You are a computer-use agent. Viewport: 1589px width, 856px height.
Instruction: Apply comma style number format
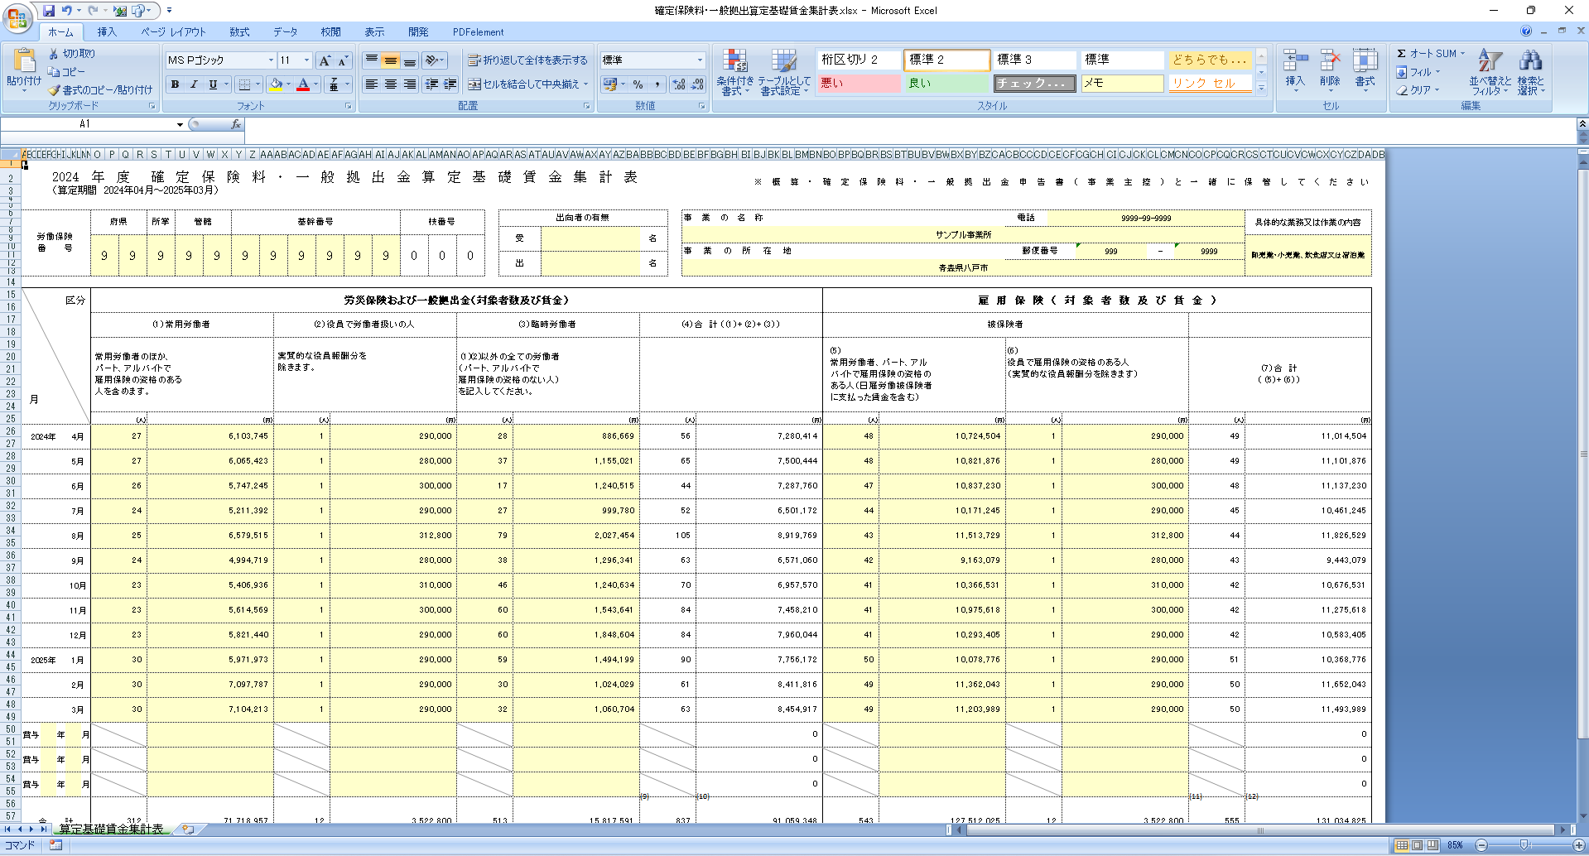click(x=657, y=84)
